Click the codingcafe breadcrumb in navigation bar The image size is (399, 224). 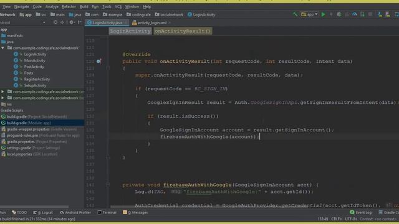tap(138, 15)
